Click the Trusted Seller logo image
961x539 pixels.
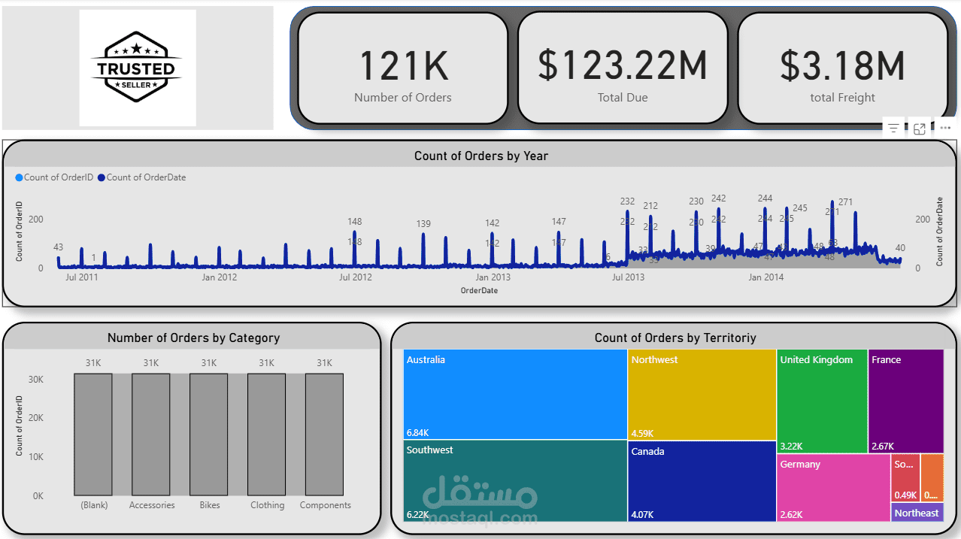137,67
